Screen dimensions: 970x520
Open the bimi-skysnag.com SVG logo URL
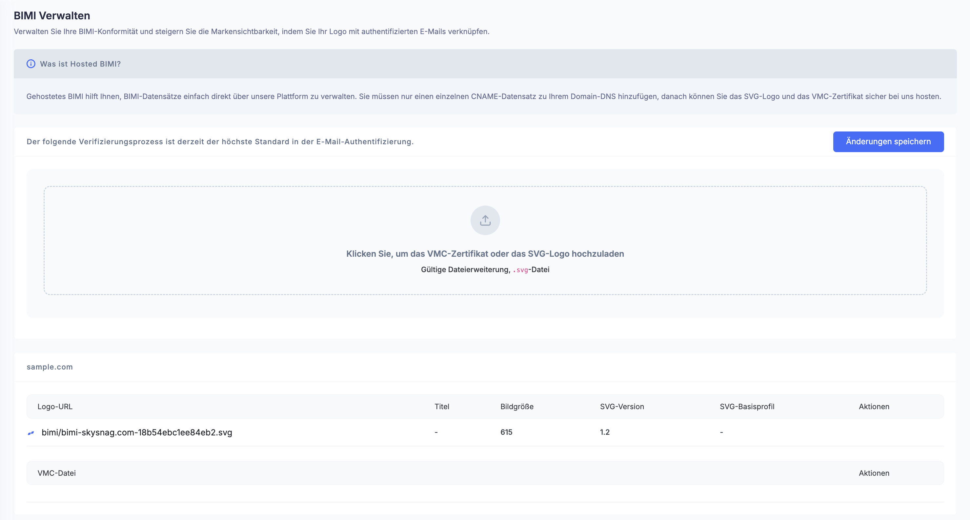pyautogui.click(x=137, y=433)
